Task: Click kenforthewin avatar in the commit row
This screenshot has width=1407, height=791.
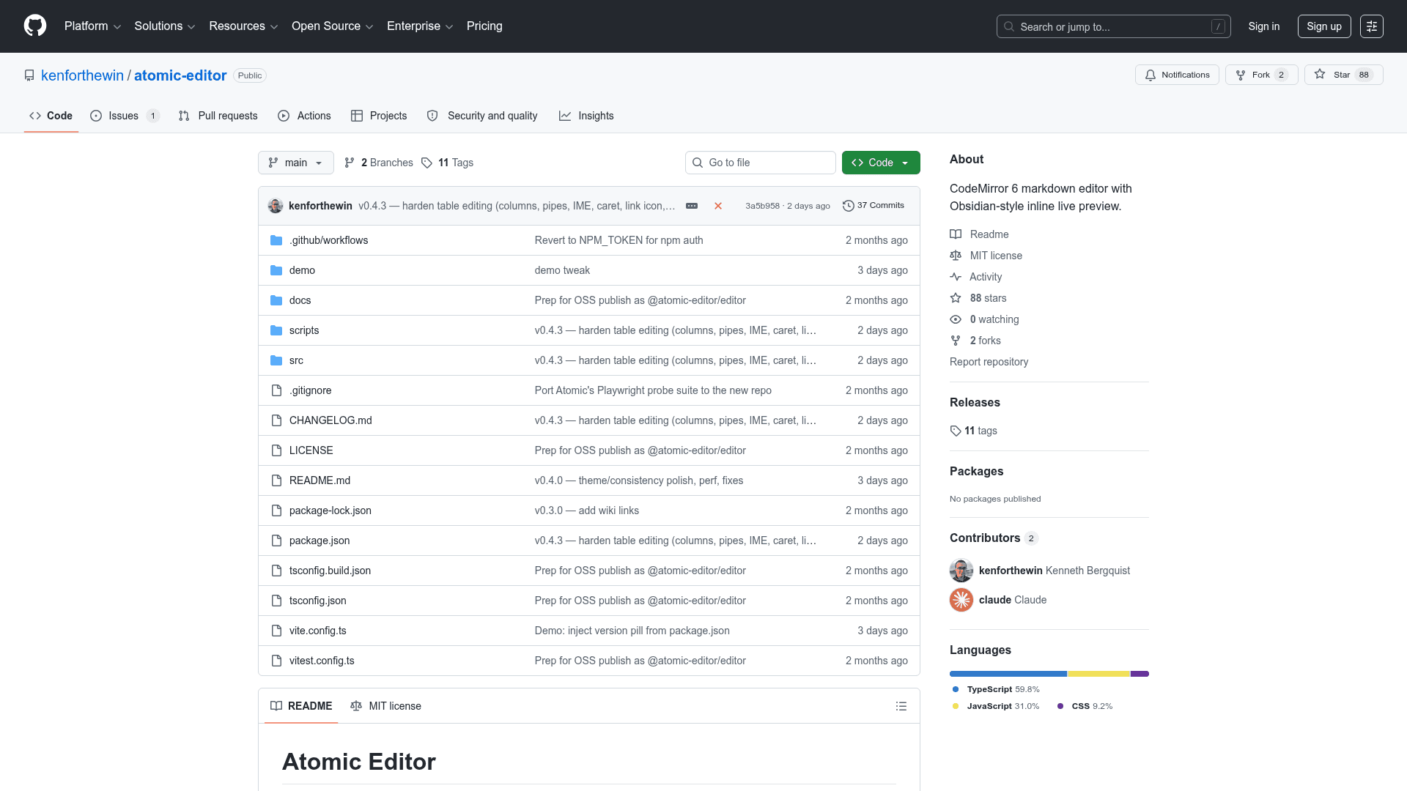Action: pyautogui.click(x=276, y=206)
